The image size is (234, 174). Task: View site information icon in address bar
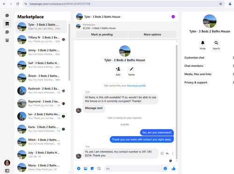26,4
